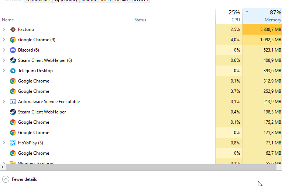Switch to the App history tab
Image resolution: width=282 pixels, height=186 pixels.
[x=66, y=1]
